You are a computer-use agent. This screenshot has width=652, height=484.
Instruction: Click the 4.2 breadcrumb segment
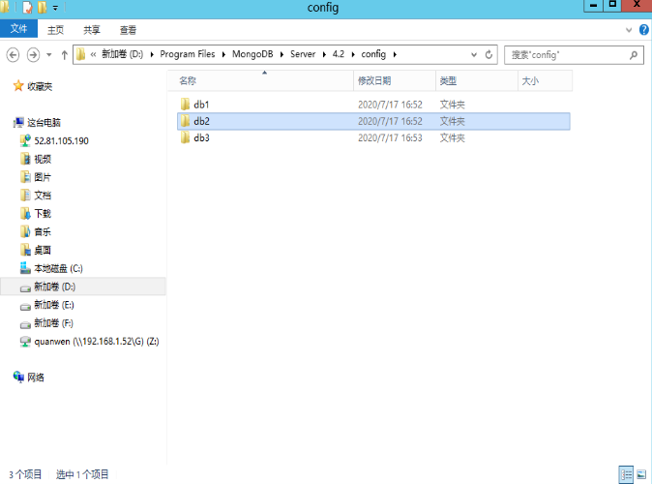338,54
